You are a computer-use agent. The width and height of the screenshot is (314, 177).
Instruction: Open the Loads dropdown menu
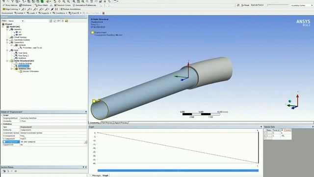[x=31, y=13]
